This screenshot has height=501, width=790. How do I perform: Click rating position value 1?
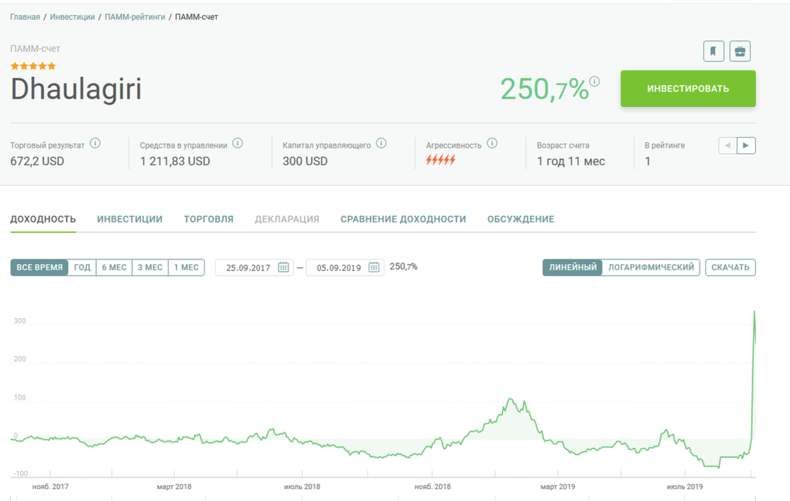(x=648, y=161)
